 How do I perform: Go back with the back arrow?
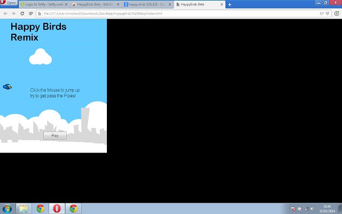(x=5, y=13)
